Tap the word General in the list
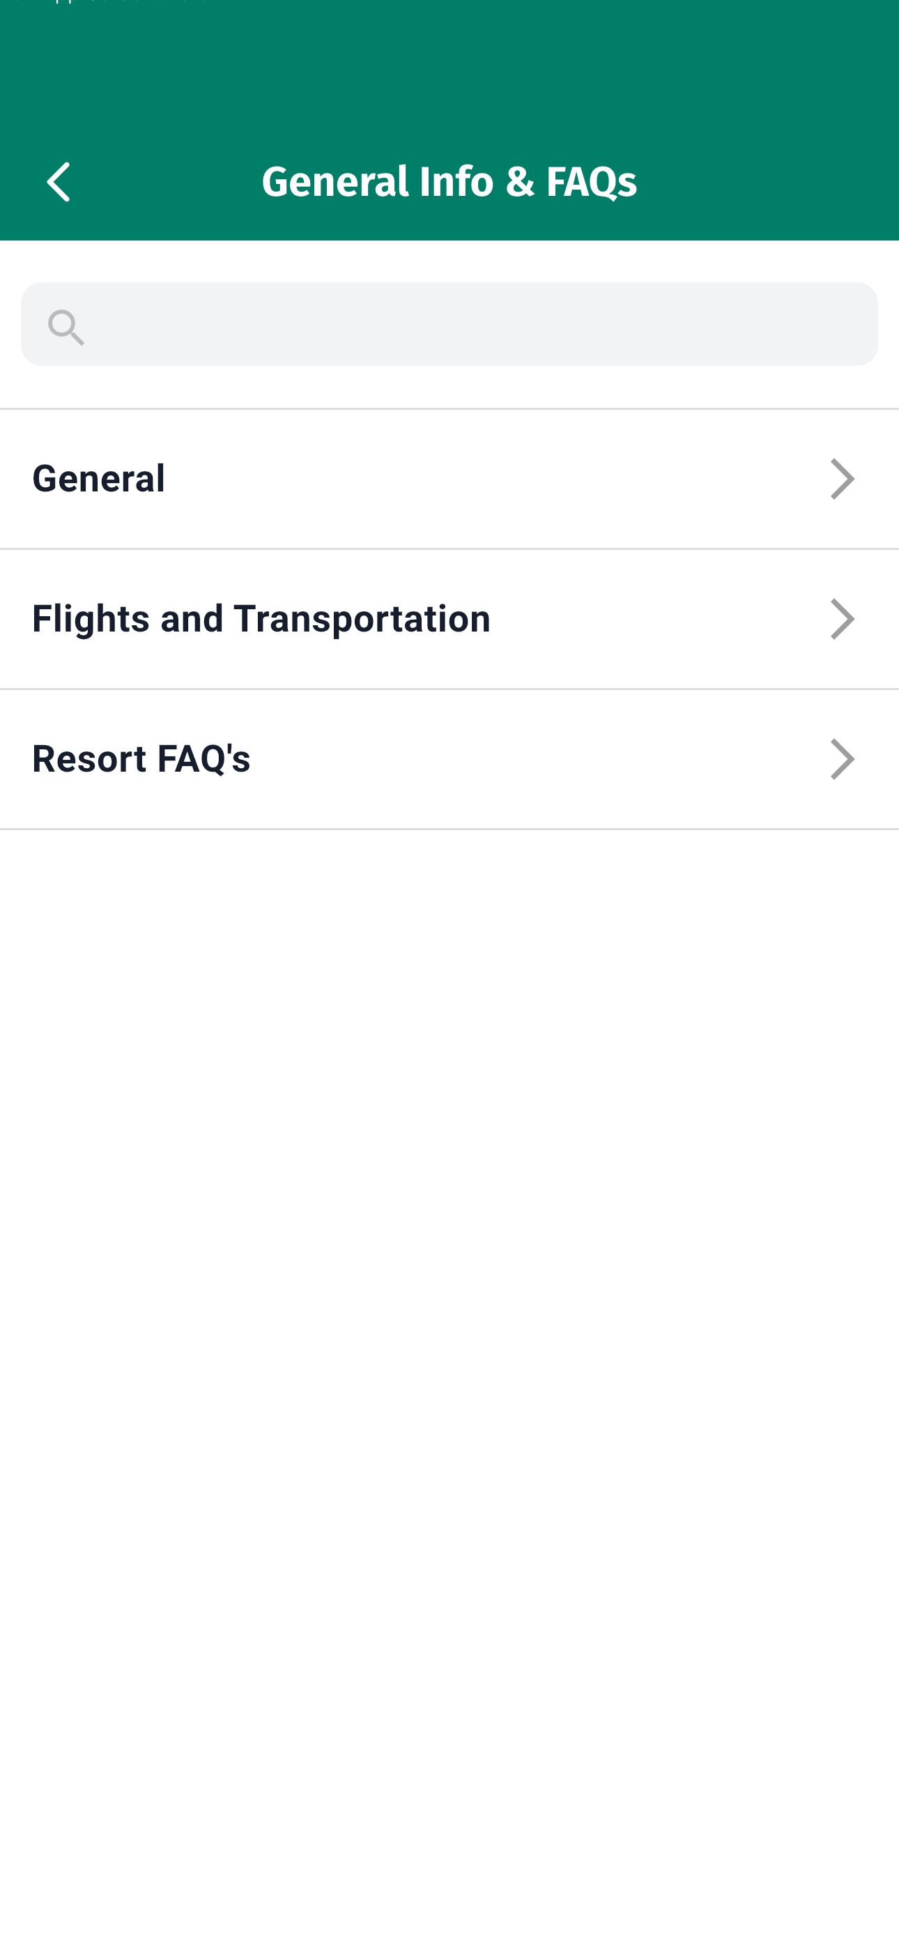Screen dimensions: 899x1949 coord(98,479)
